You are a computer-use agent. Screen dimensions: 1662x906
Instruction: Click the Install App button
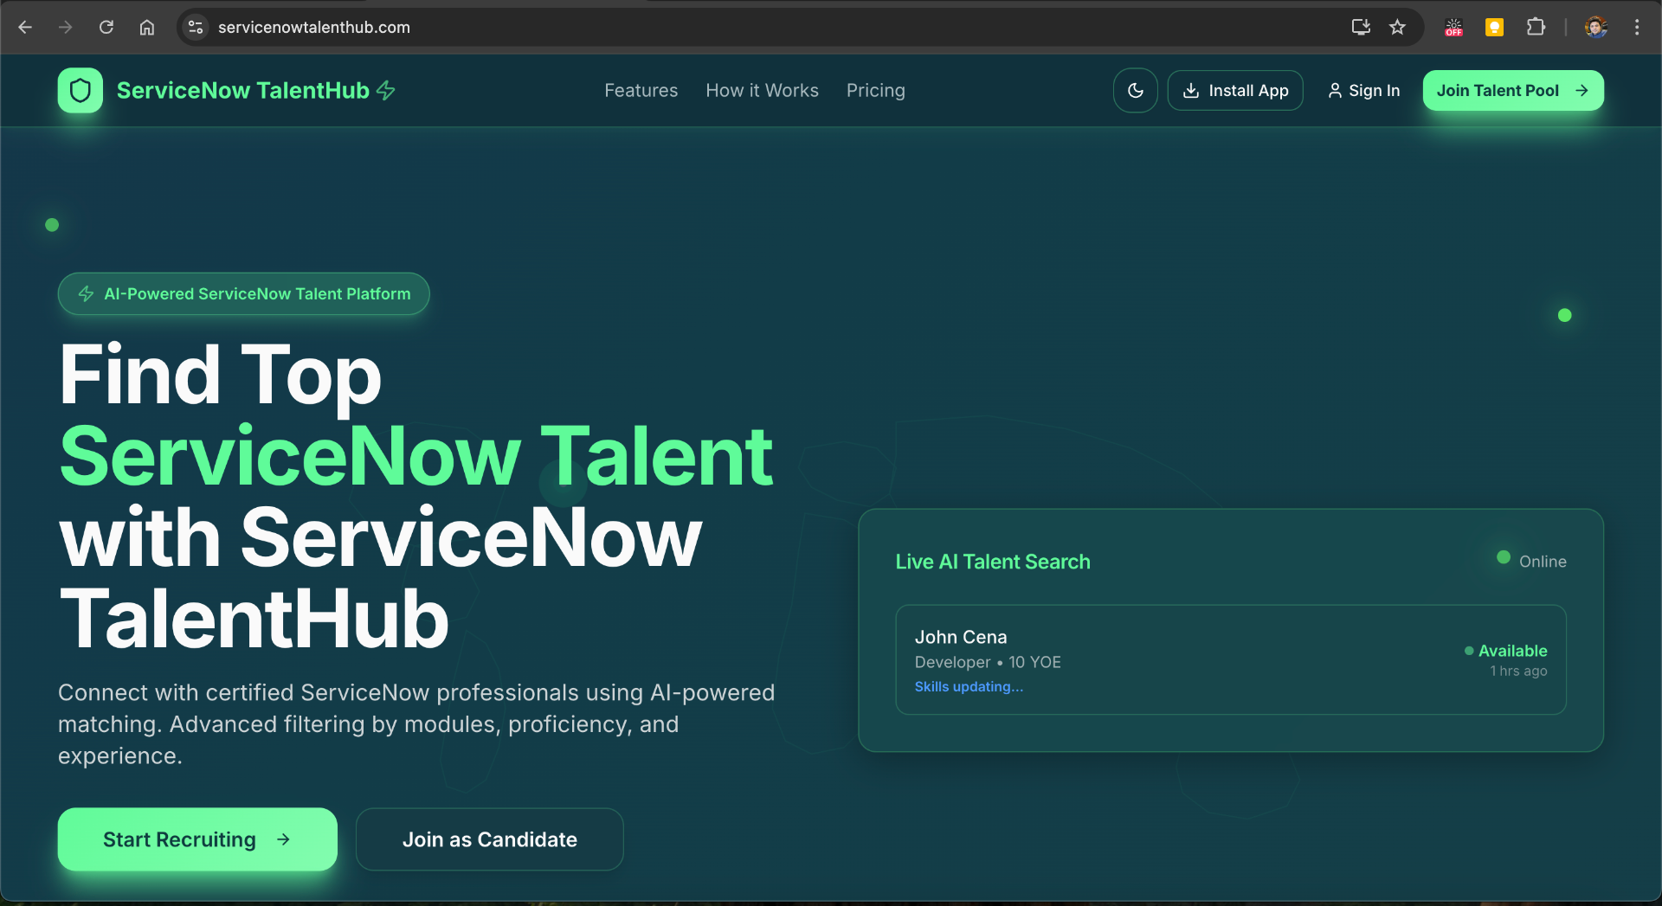click(x=1234, y=91)
